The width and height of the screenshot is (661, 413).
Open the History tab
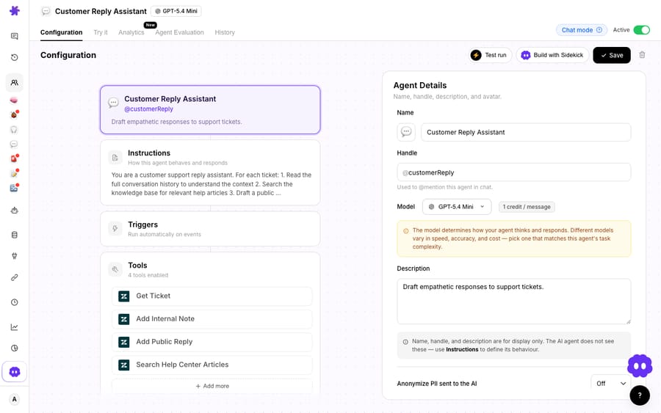coord(225,32)
